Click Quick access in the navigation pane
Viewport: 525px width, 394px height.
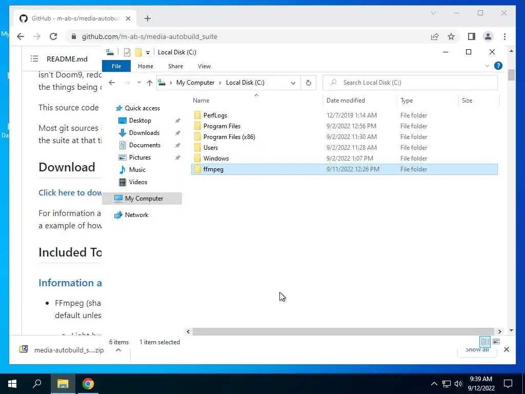pyautogui.click(x=143, y=108)
